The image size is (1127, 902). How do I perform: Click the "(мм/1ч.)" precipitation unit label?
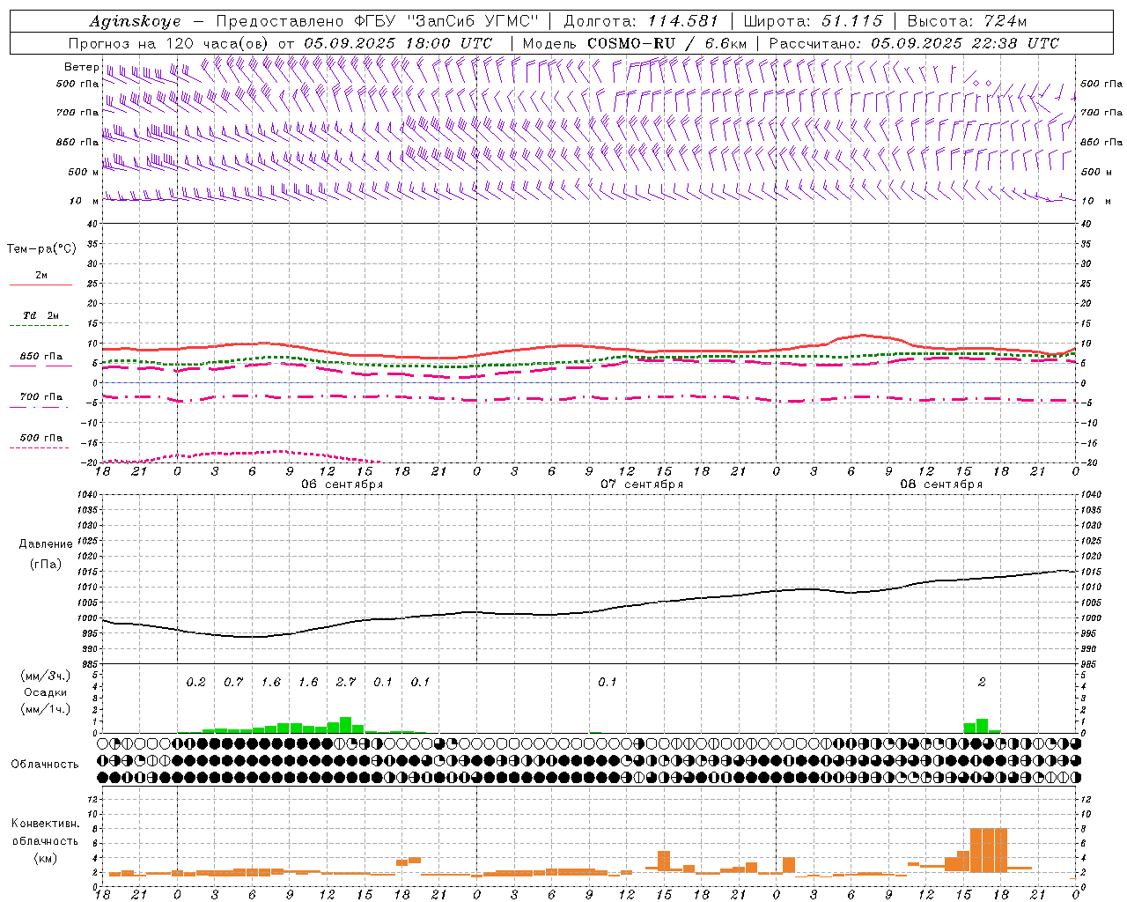click(45, 709)
